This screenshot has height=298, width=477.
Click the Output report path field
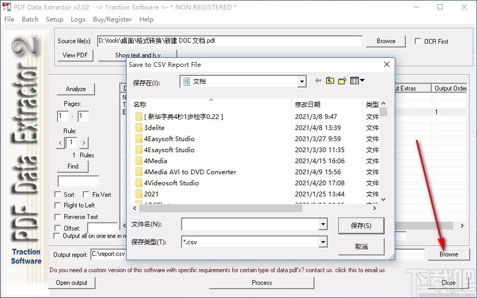(x=109, y=254)
